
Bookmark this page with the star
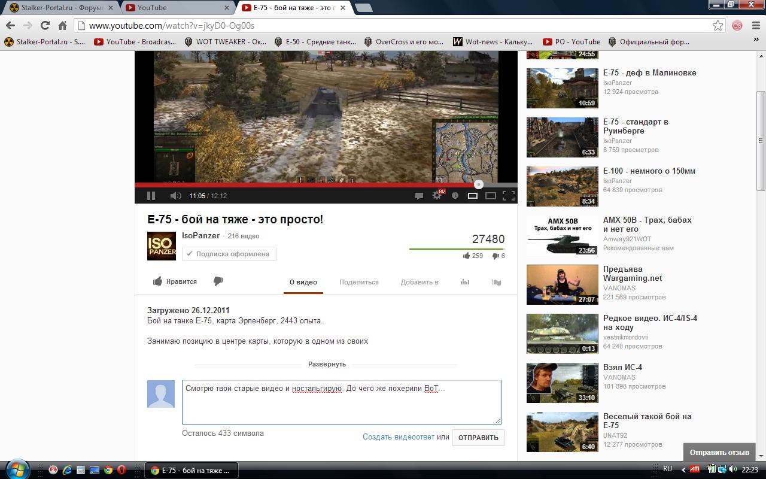point(718,25)
